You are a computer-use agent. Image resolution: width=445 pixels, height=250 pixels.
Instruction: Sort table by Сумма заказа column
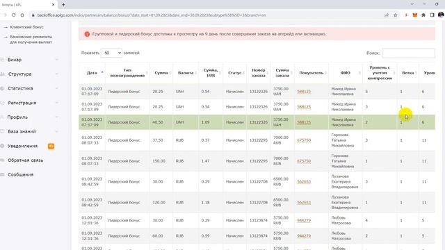[x=282, y=73]
